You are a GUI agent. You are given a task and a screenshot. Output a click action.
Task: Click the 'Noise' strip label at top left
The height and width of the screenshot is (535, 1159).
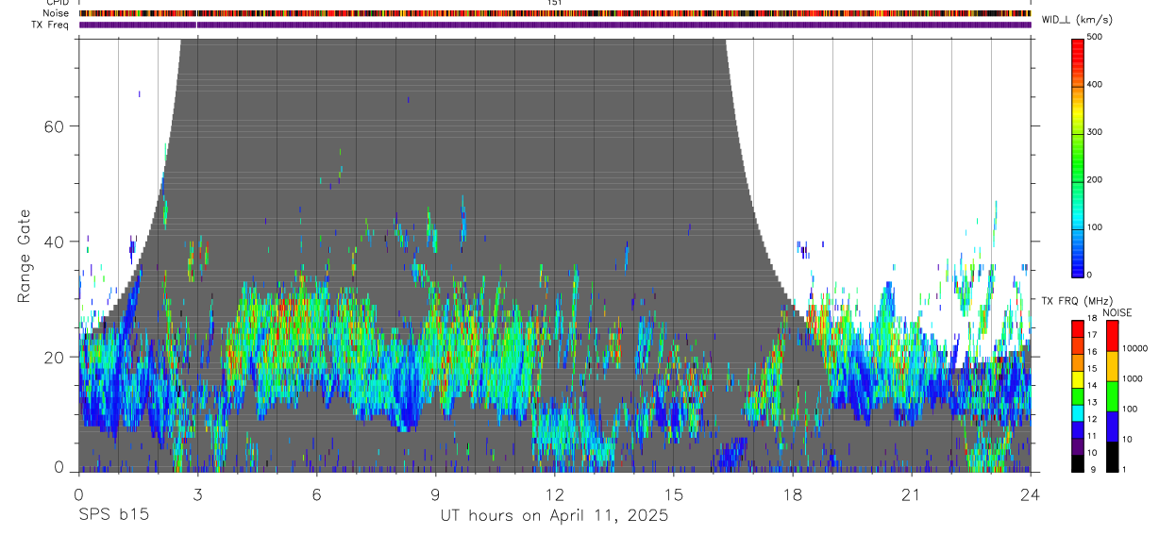click(57, 13)
